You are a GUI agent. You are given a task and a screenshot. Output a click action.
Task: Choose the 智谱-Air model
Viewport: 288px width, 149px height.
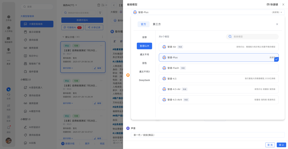point(219,47)
